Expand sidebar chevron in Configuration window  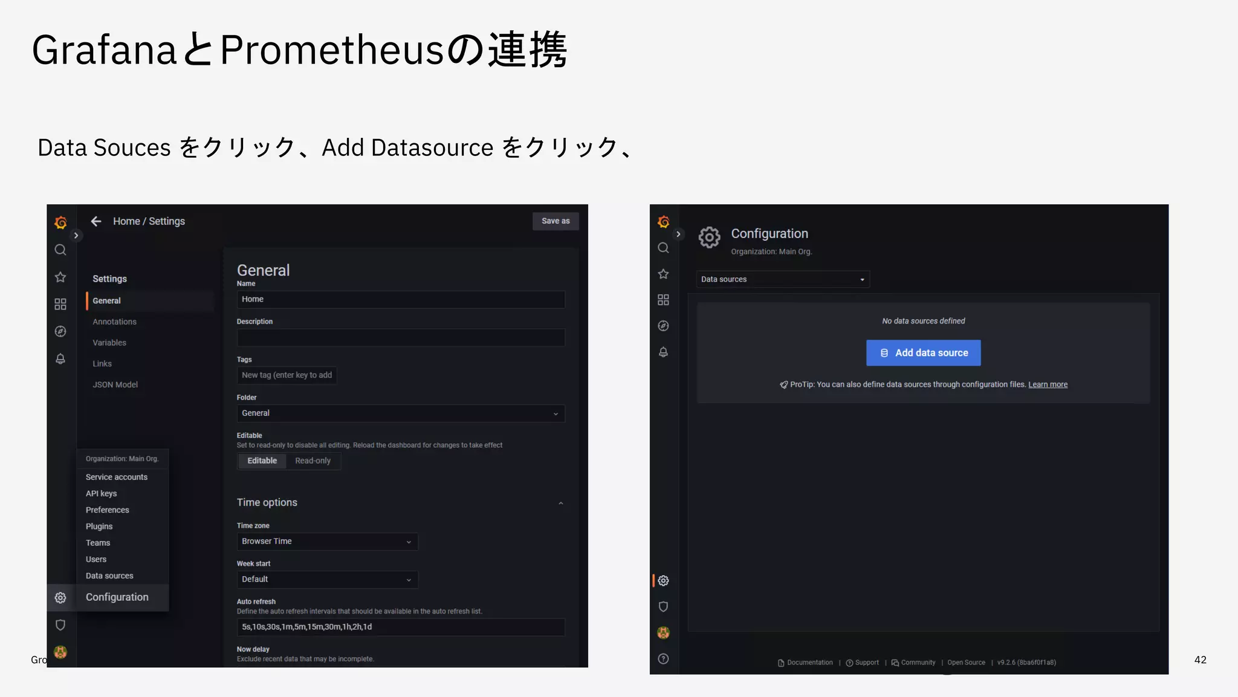(678, 234)
